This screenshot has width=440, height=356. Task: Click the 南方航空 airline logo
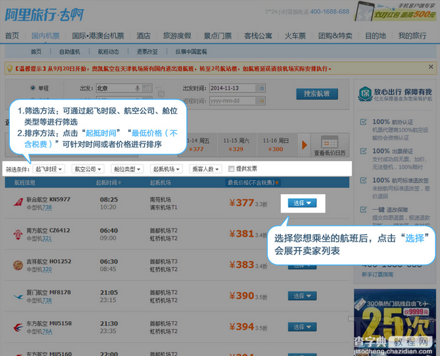point(18,234)
